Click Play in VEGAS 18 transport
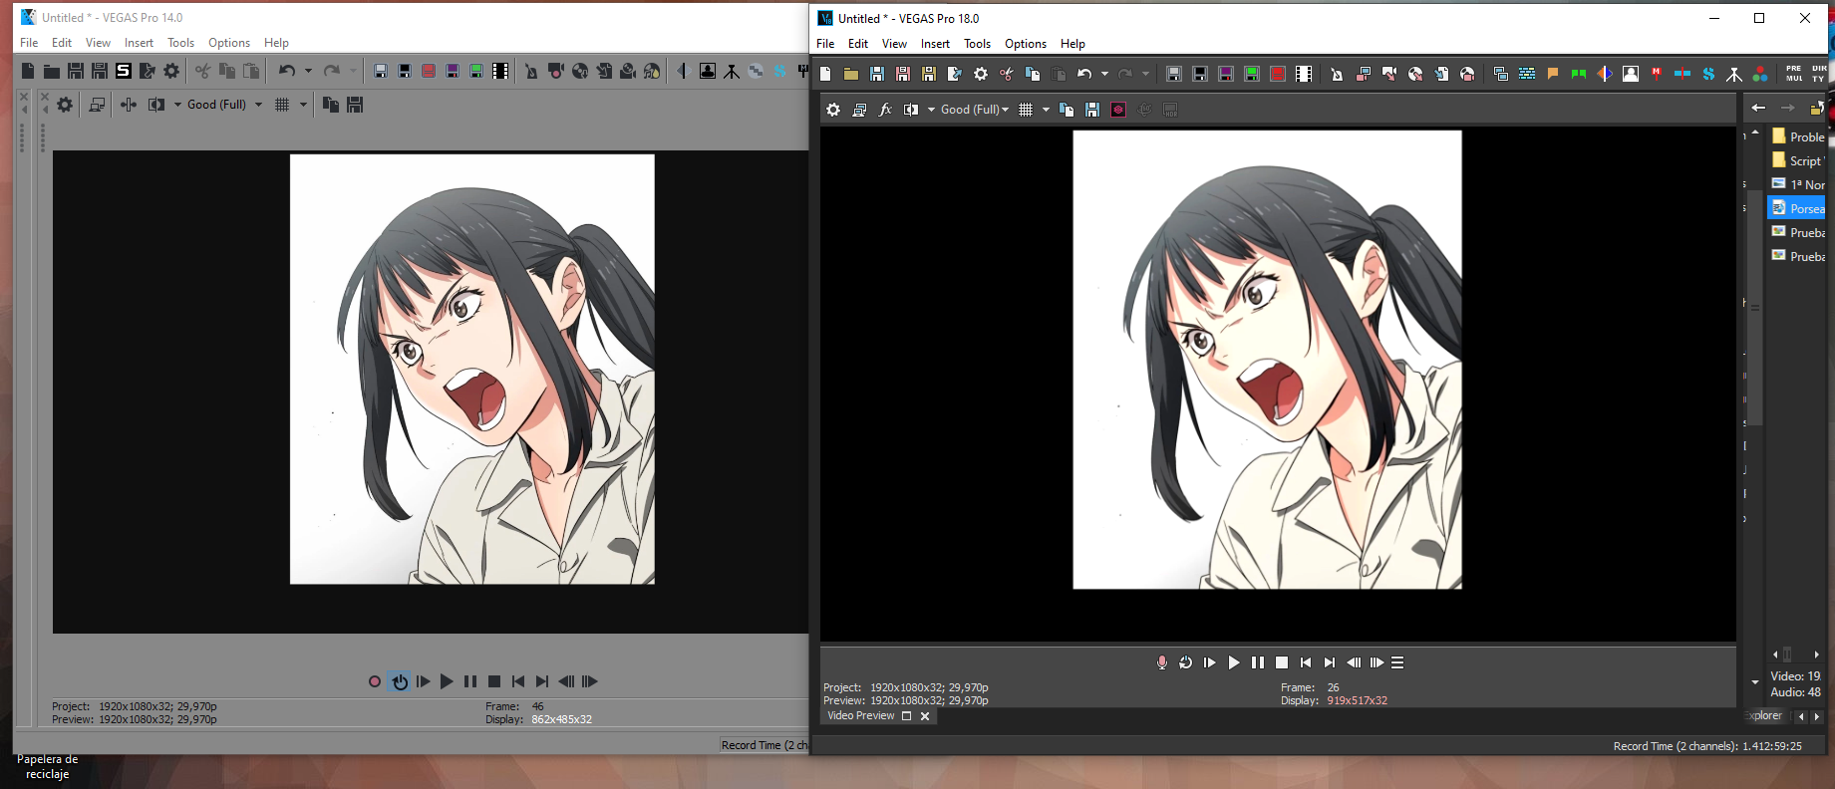Screen dimensions: 1835x789 point(1233,662)
